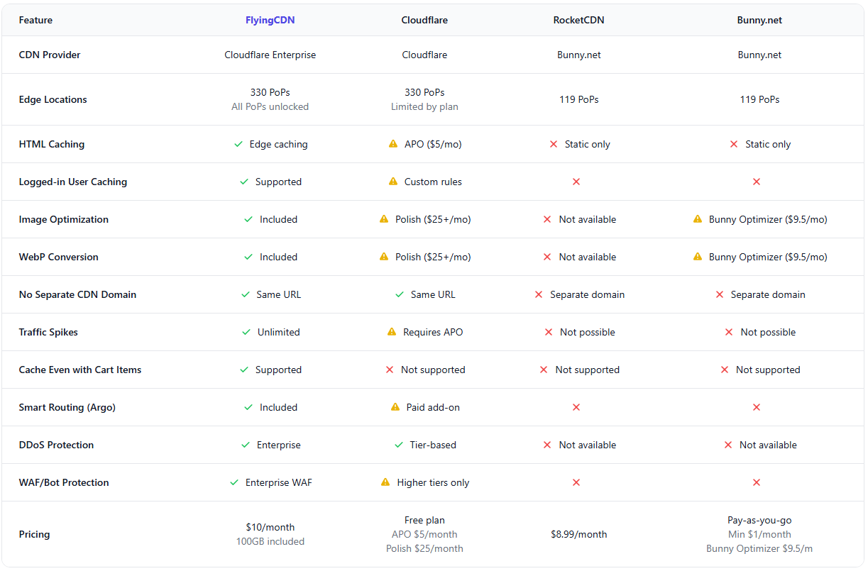Click the Image Optimization row label

(64, 219)
